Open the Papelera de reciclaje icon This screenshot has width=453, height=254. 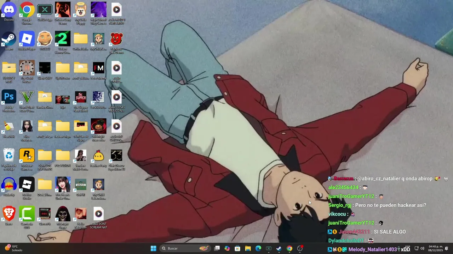pos(9,159)
